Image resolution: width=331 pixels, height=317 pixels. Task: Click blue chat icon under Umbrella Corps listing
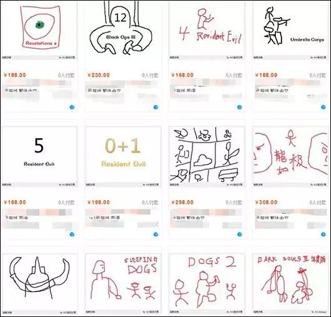point(323,107)
